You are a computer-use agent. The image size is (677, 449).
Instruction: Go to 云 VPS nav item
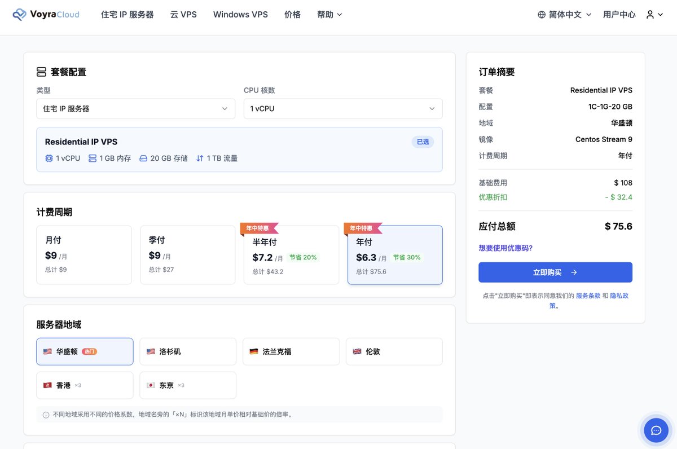[x=183, y=15]
